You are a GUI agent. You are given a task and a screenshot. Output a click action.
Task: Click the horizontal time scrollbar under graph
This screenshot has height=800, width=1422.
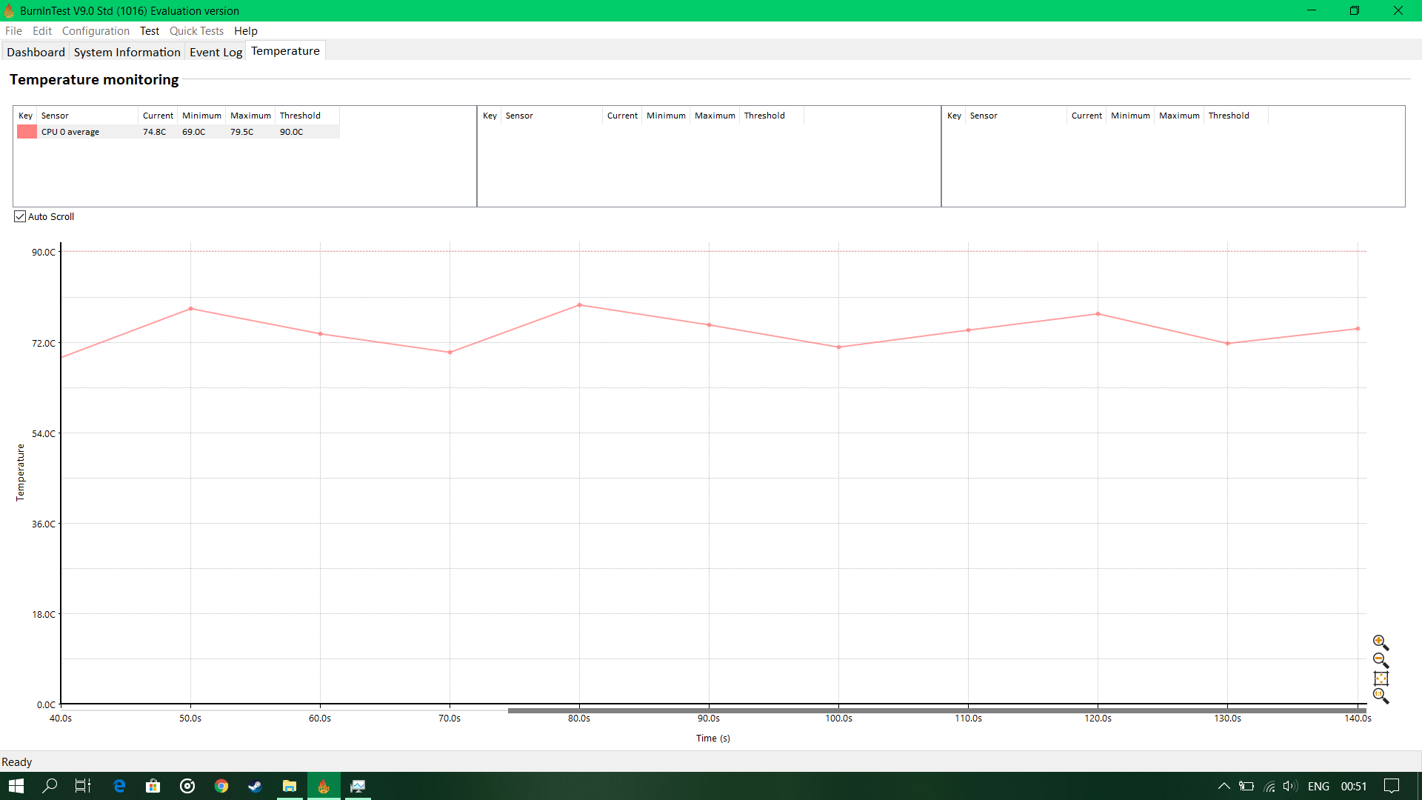936,710
